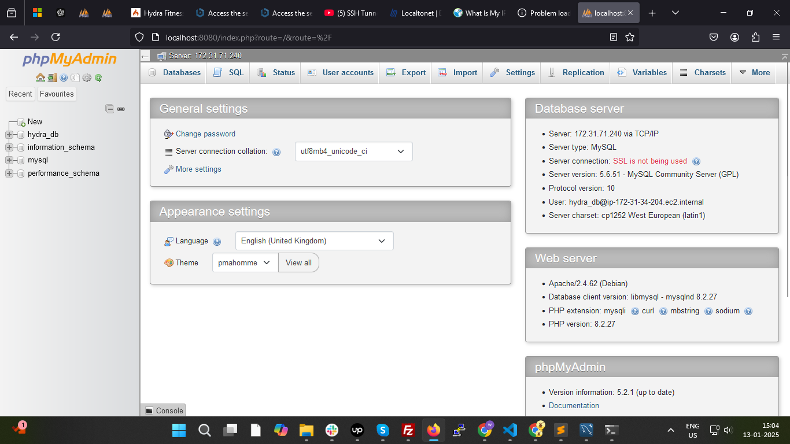Open the Status tab

click(x=275, y=73)
